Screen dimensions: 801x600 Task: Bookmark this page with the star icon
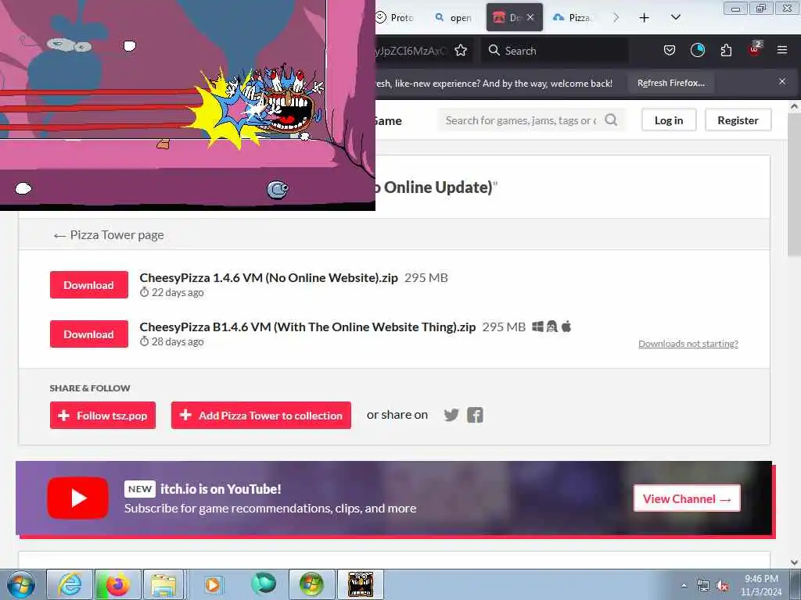pyautogui.click(x=461, y=51)
